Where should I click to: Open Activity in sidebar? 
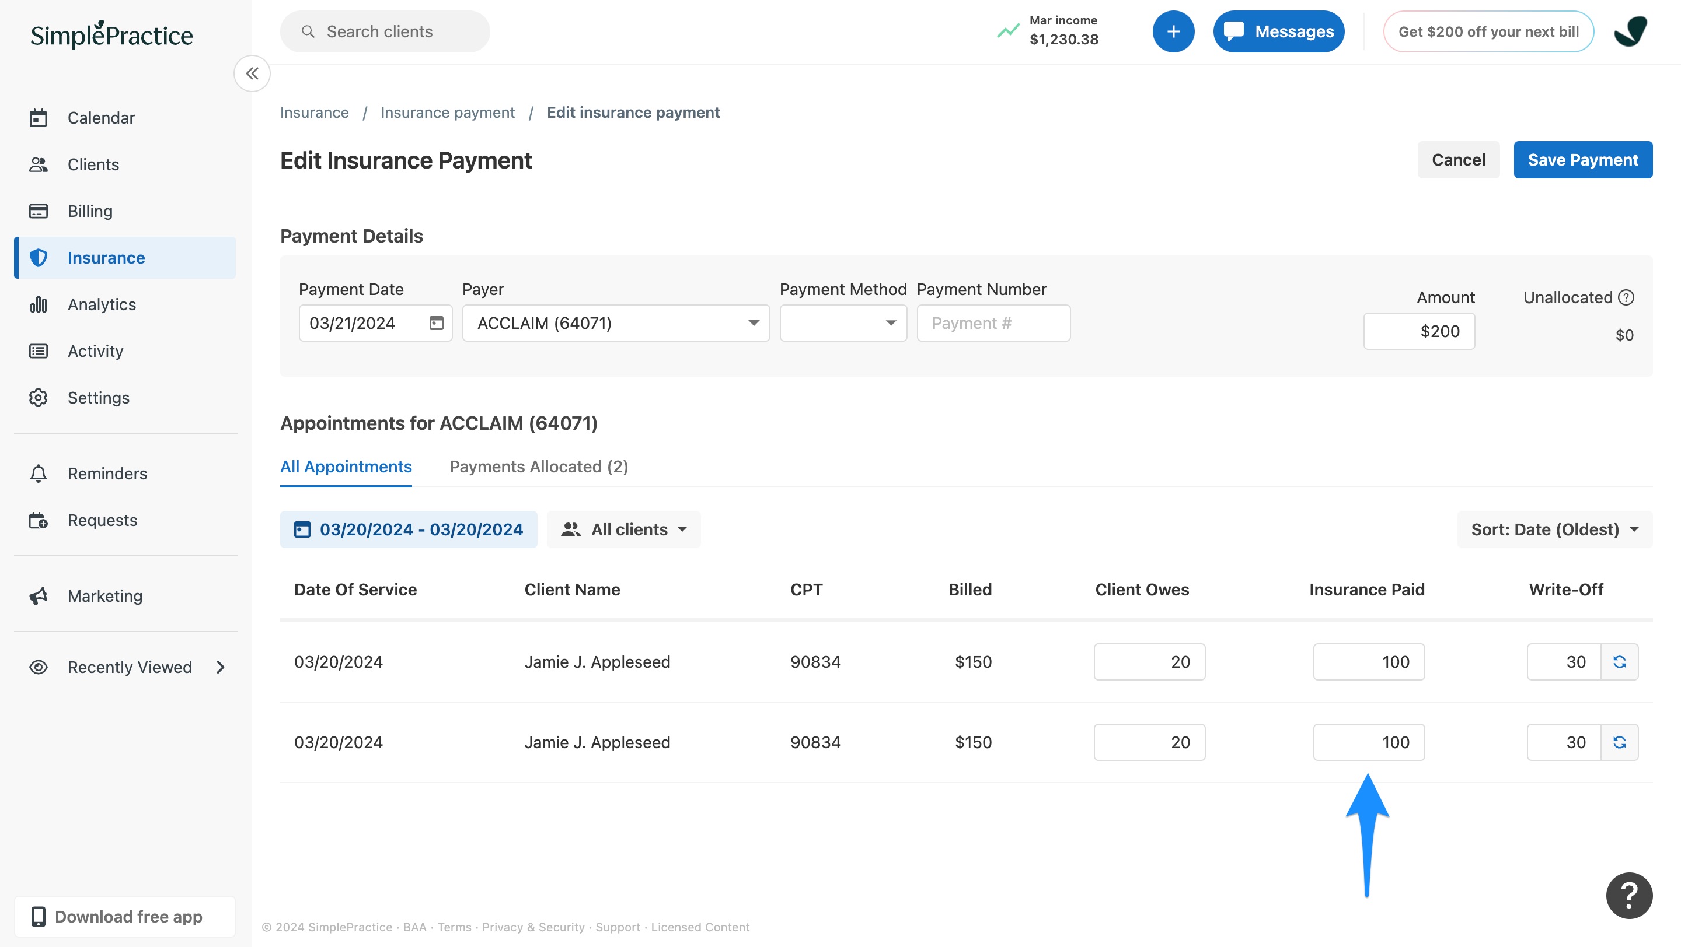[x=125, y=350]
